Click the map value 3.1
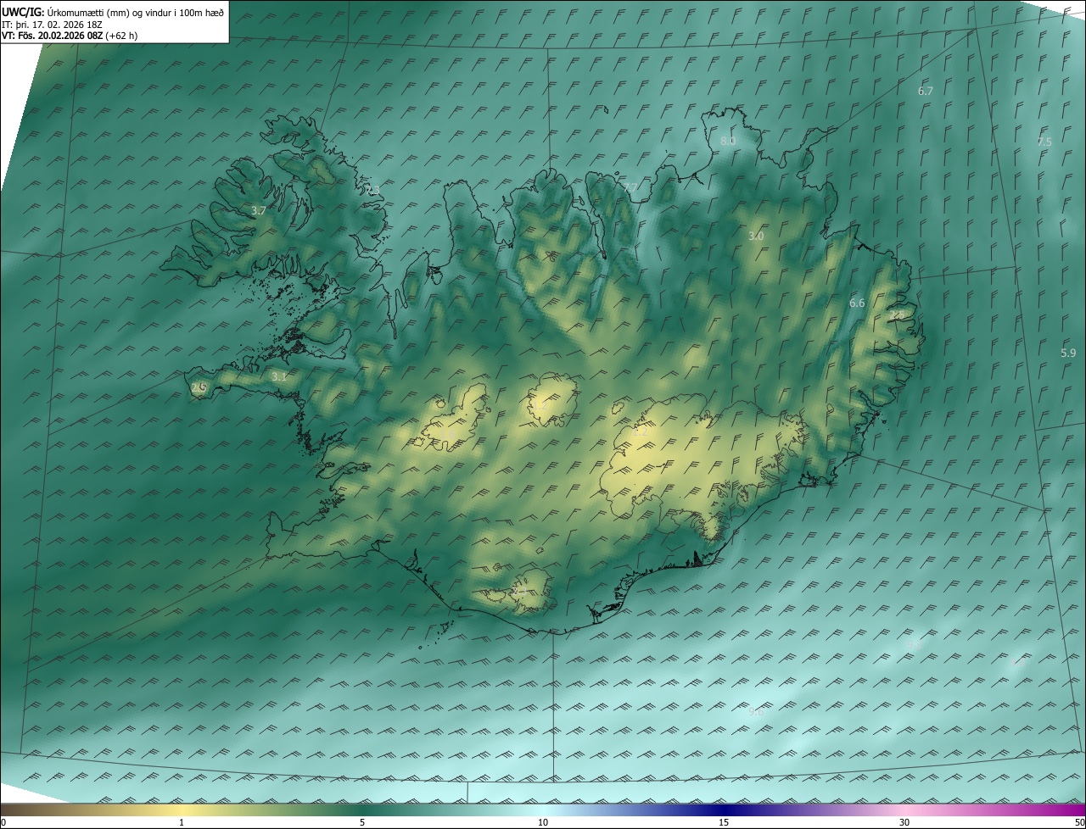This screenshot has width=1086, height=829. pos(279,376)
